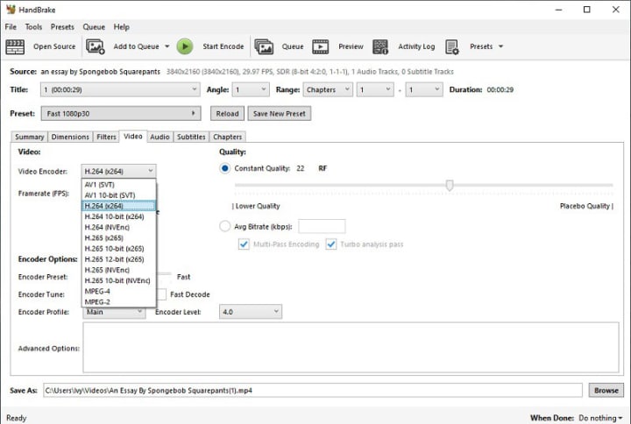This screenshot has width=631, height=424.
Task: Click the Open Source label
Action: [x=54, y=46]
